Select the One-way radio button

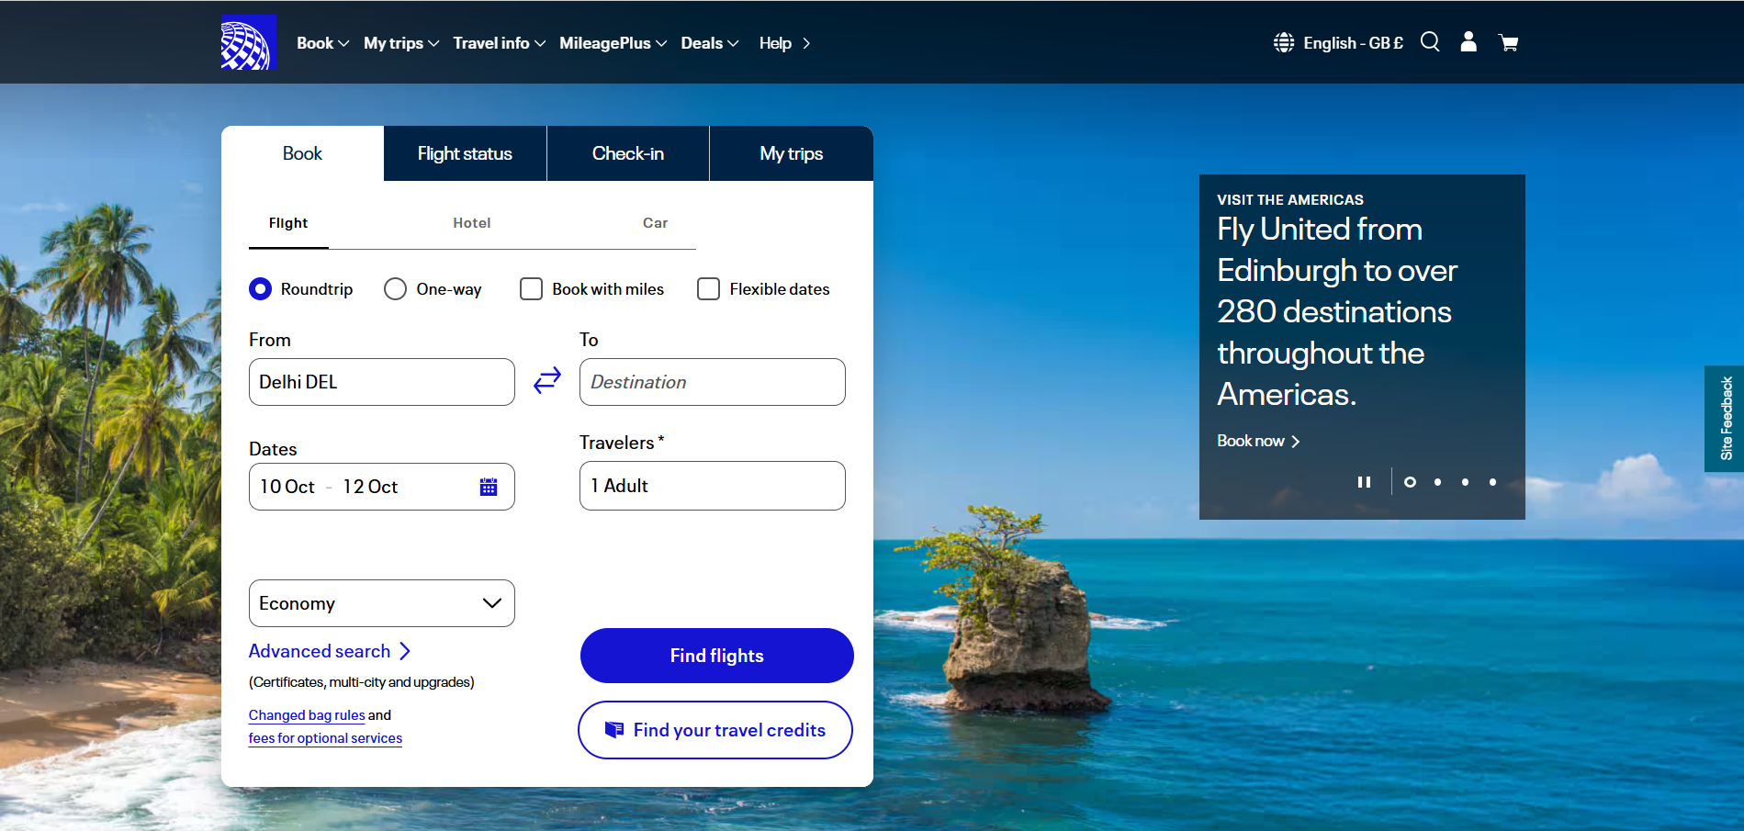[396, 289]
